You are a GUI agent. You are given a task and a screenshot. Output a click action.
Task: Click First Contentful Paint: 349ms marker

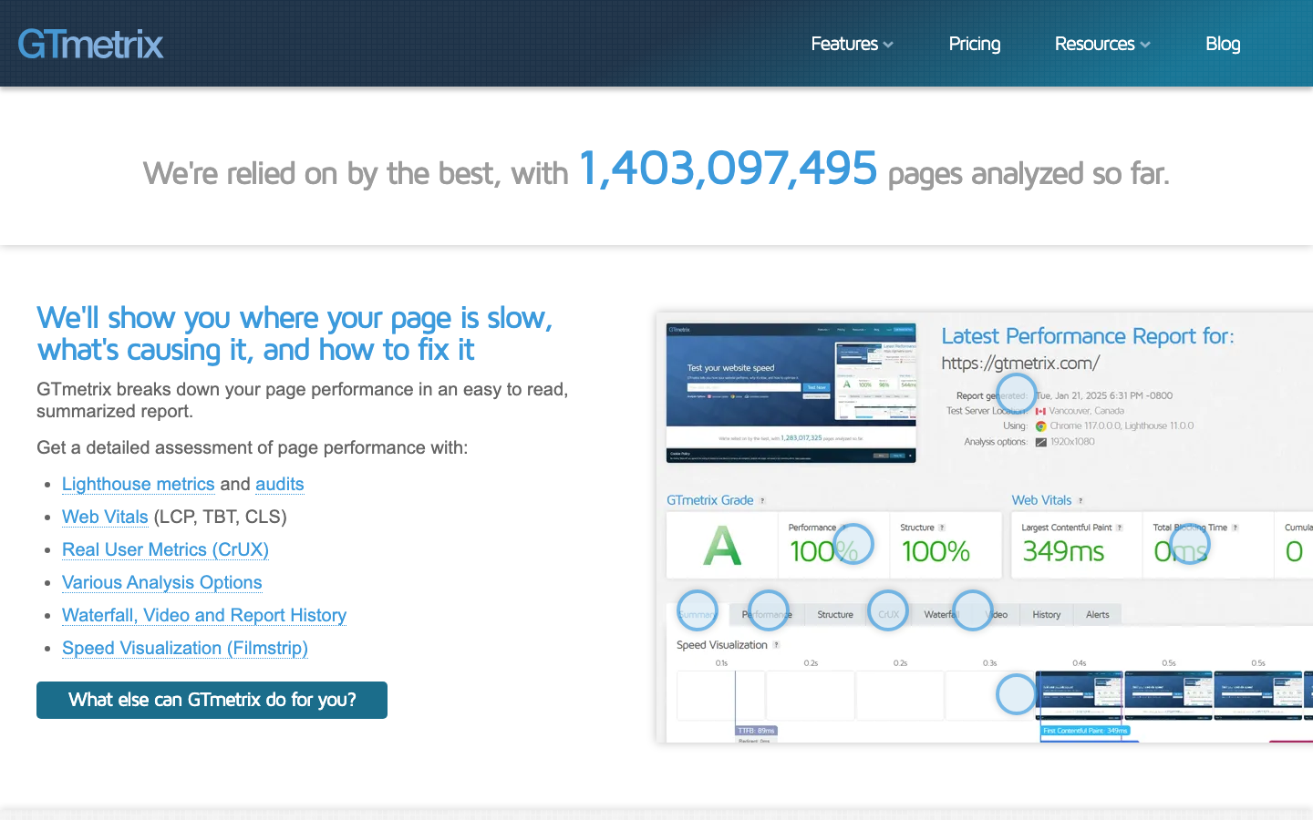1085,731
